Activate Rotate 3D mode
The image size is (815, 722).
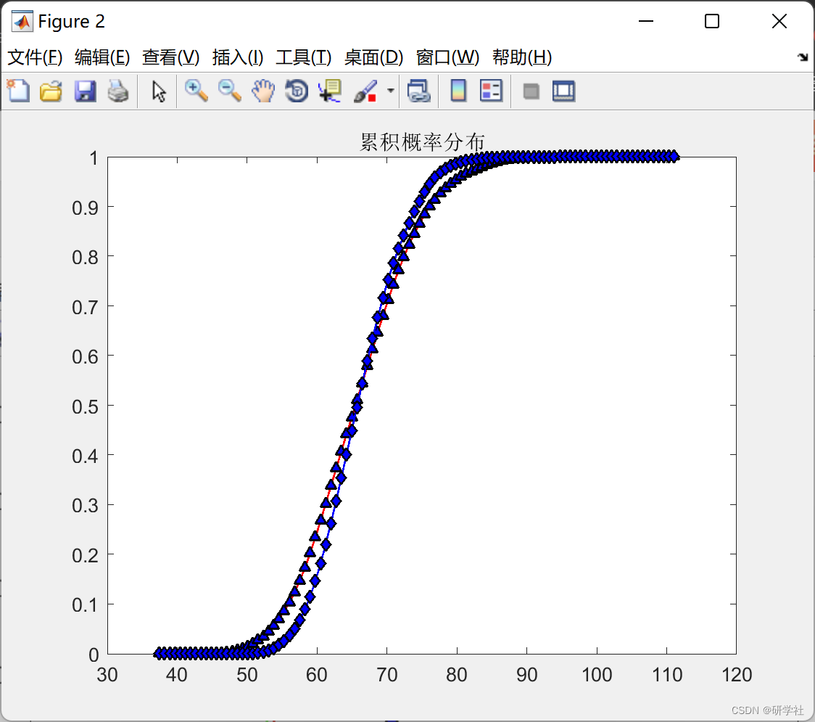[x=296, y=91]
